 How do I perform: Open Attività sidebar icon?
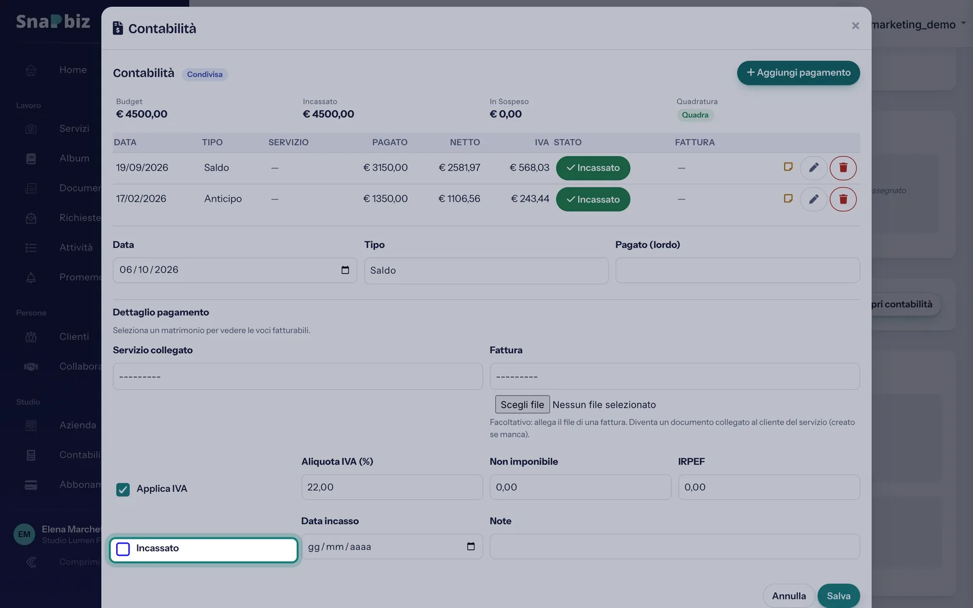pyautogui.click(x=31, y=247)
